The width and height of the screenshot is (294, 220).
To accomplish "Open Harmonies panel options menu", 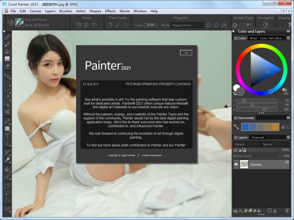I will click(x=289, y=118).
